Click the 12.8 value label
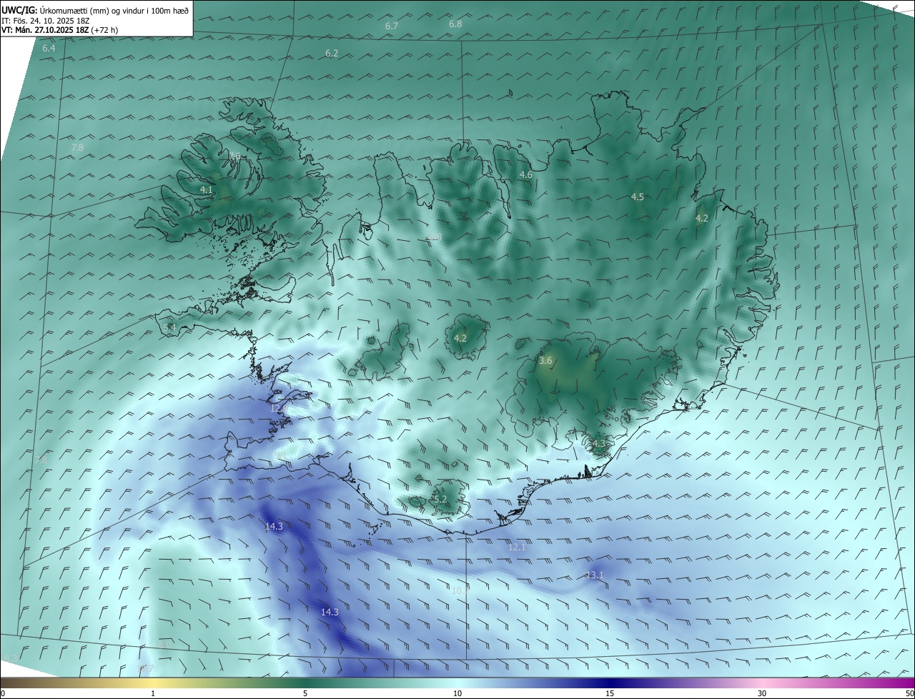Screen dimensions: 915x699 coord(279,408)
